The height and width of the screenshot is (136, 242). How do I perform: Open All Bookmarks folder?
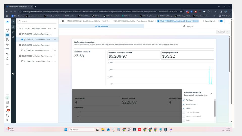[225, 16]
